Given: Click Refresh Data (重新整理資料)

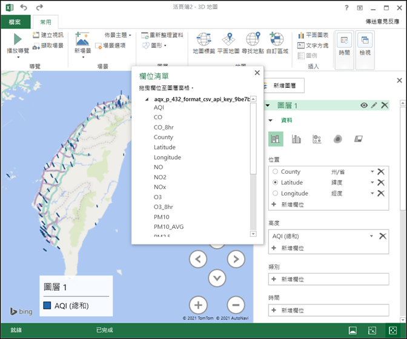Looking at the screenshot, I should point(162,35).
